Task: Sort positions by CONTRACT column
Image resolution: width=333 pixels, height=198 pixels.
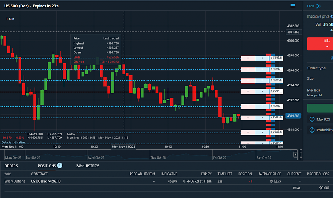Action: click(x=39, y=174)
